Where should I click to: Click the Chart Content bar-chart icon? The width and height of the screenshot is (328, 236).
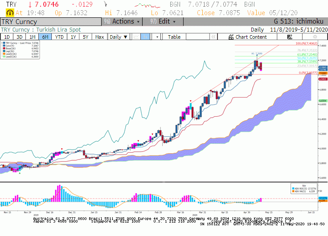point(231,37)
